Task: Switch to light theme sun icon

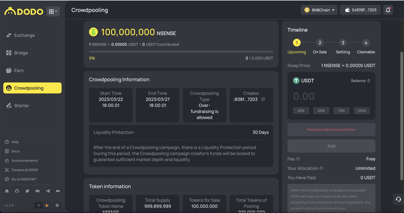Action: (39, 205)
